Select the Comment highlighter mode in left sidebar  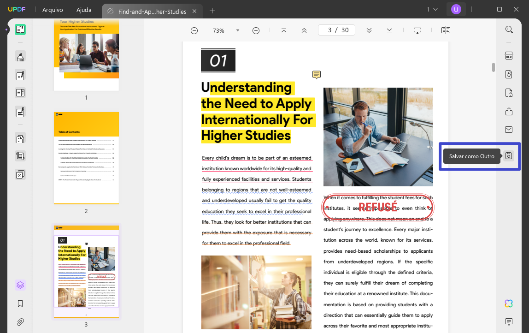click(x=20, y=56)
